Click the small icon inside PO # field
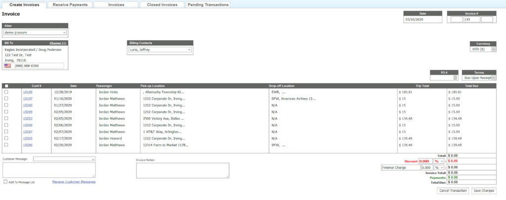The width and height of the screenshot is (506, 200). coord(455,78)
